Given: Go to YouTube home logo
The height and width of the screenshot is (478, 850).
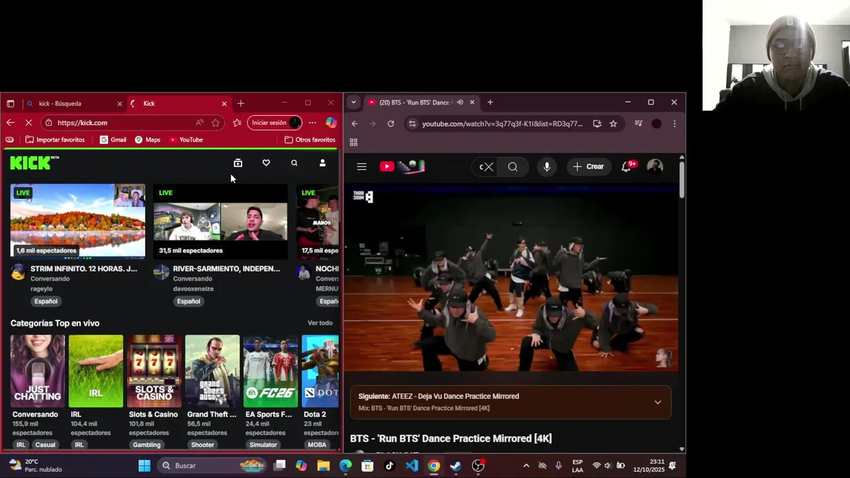Looking at the screenshot, I should tap(402, 167).
